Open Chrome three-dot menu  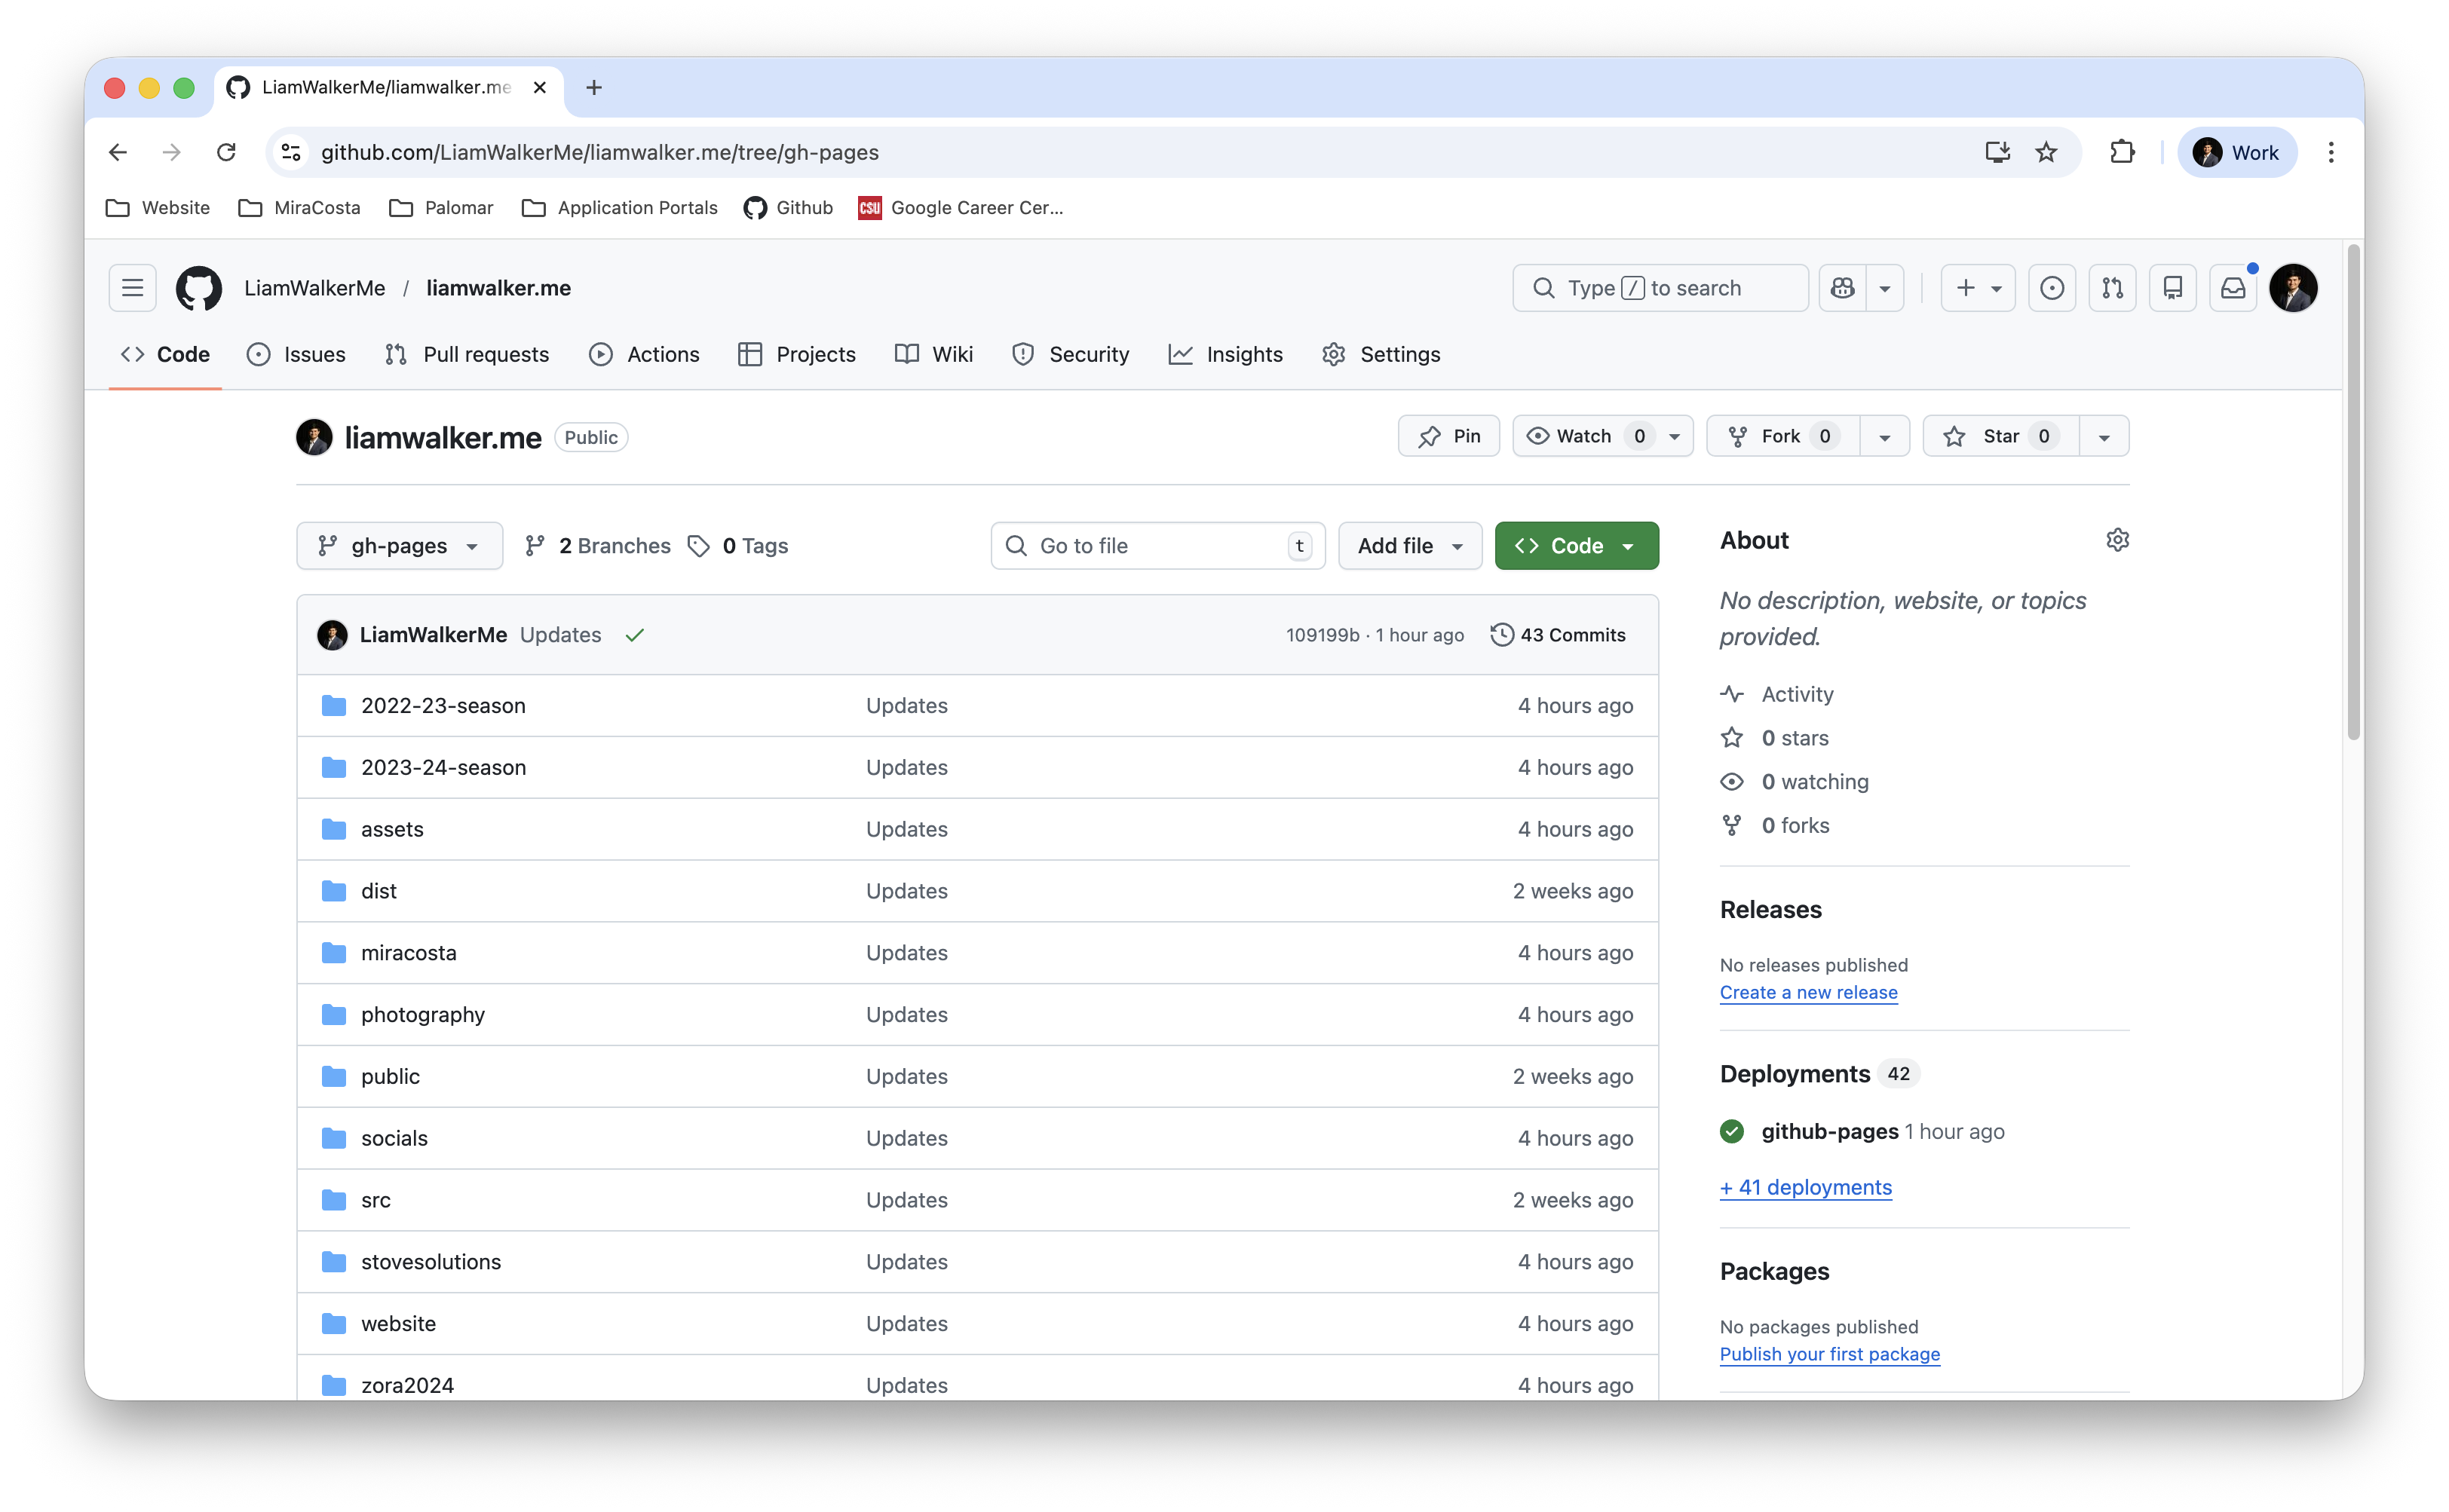tap(2330, 152)
